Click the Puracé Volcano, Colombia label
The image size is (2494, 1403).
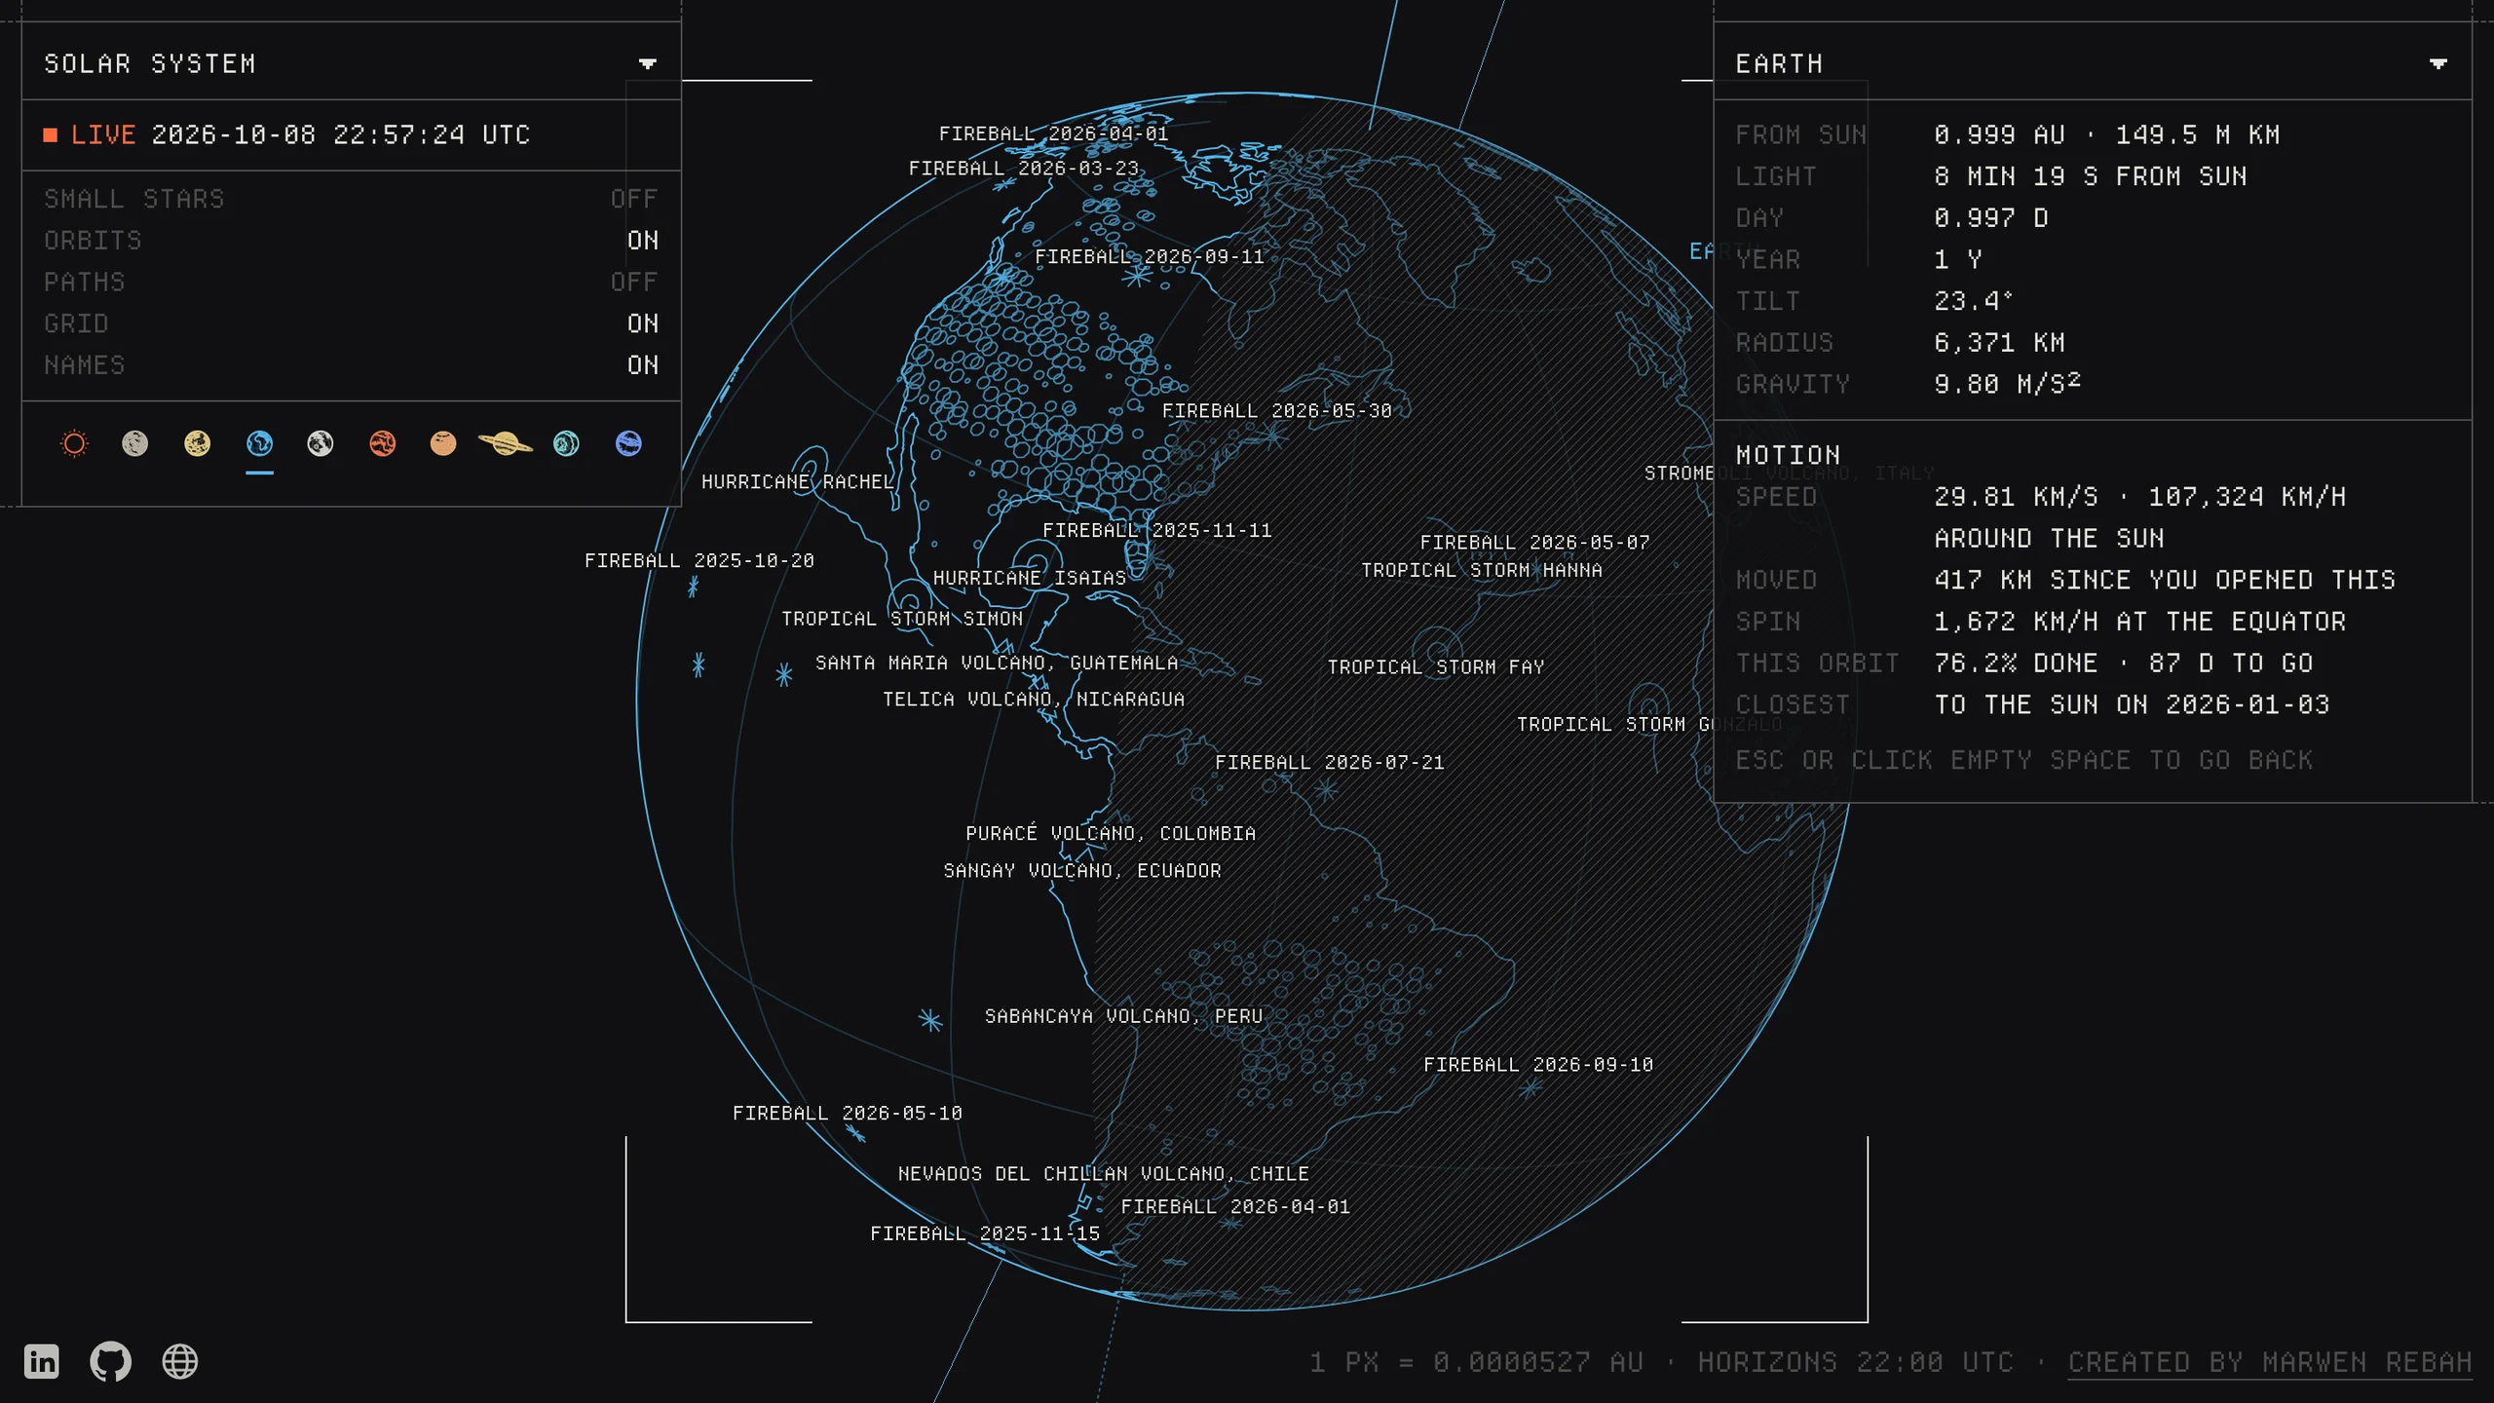(1111, 834)
